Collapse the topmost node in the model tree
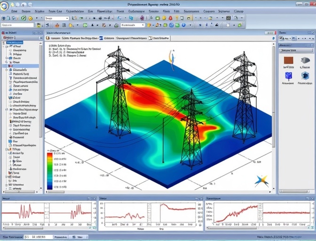The image size is (316, 241). click(4, 42)
